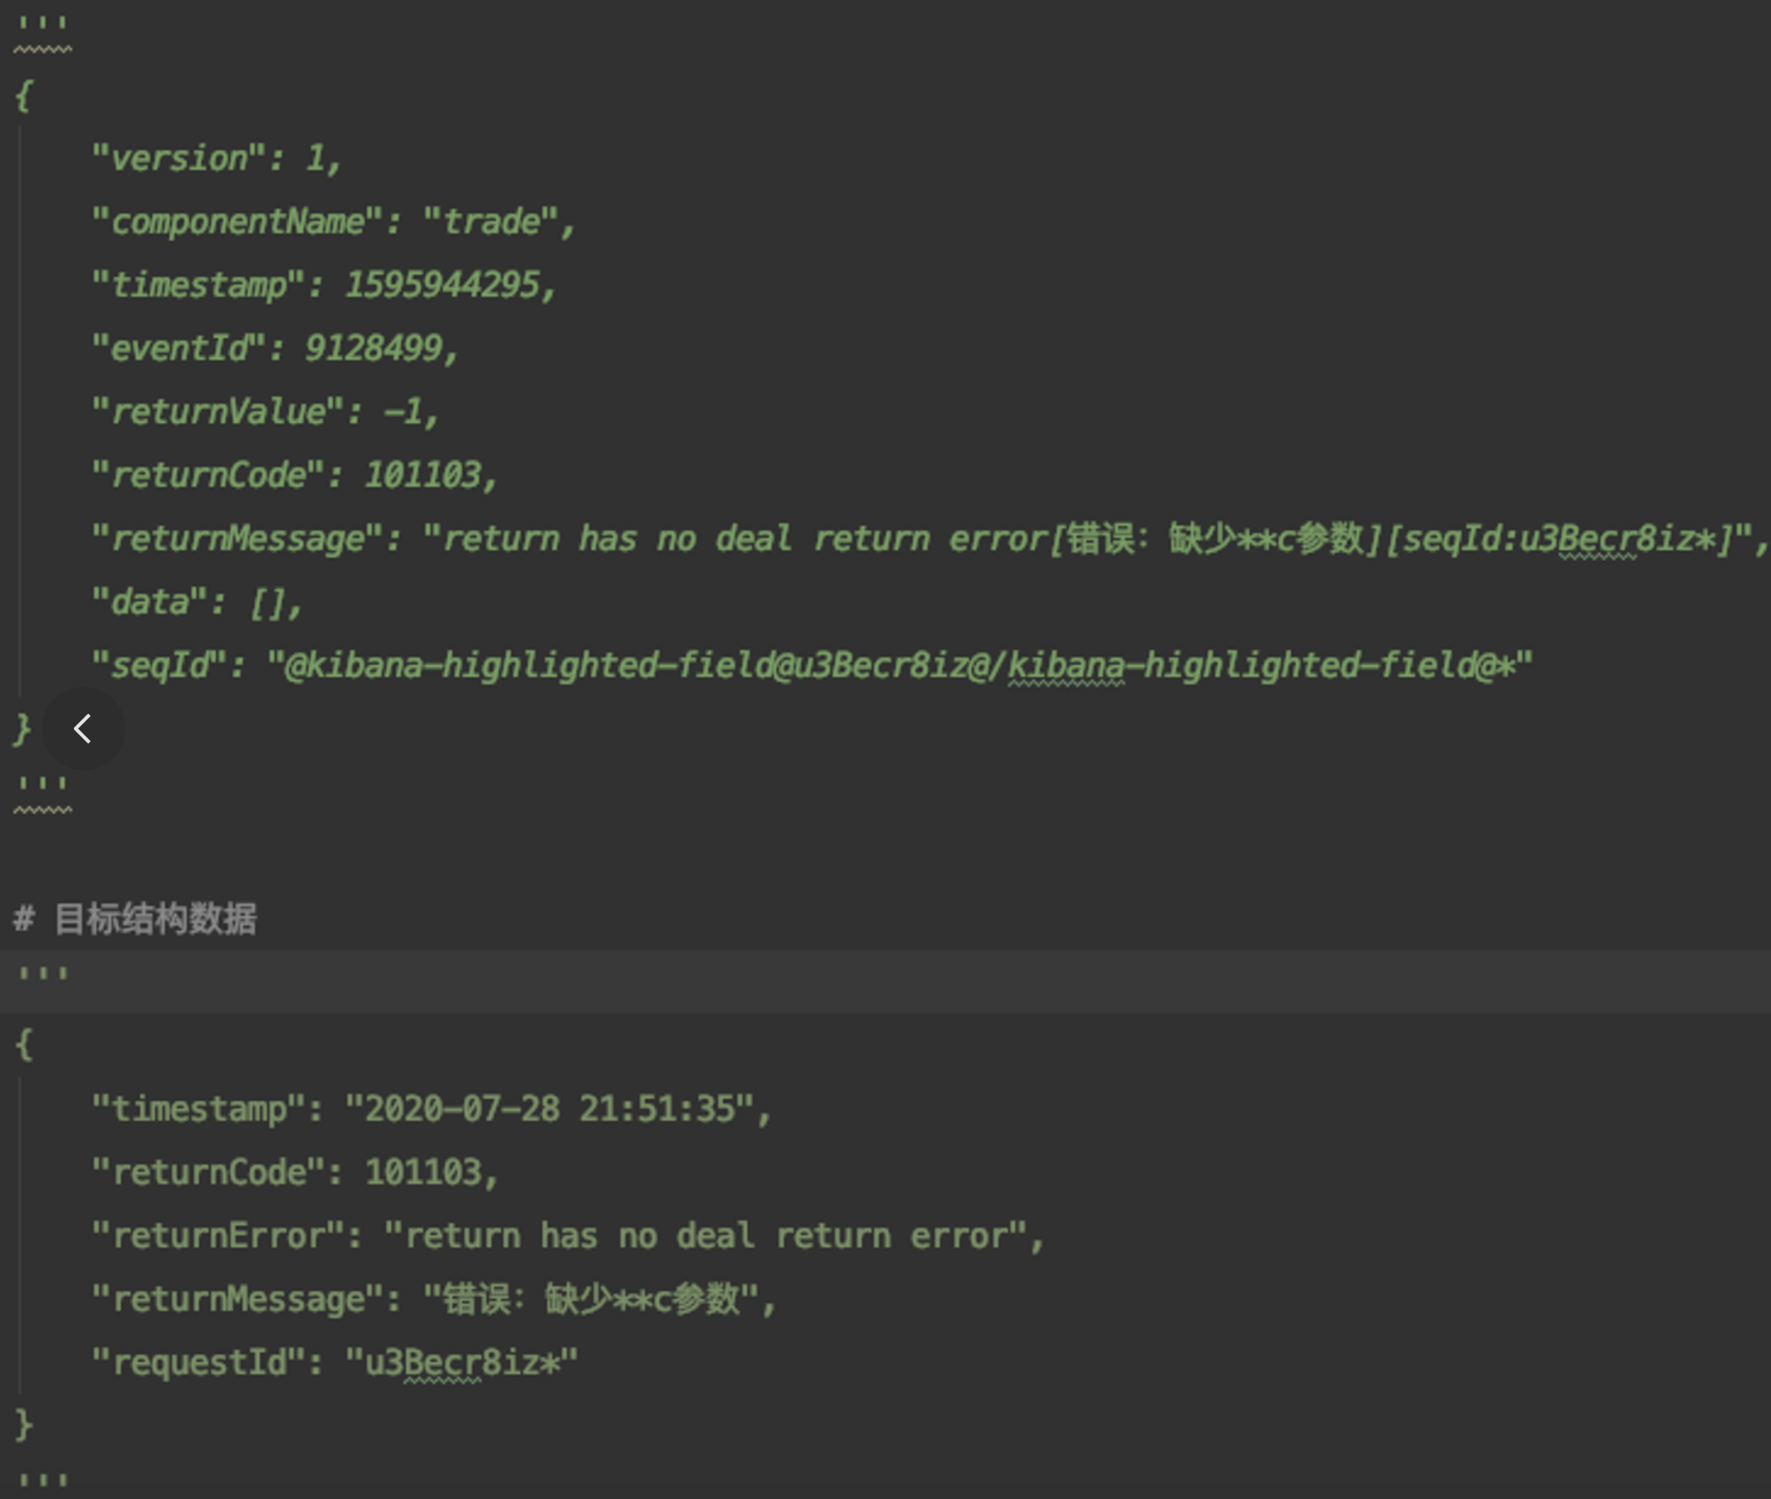Click the squiggly-underlined triple quotes at the top
Image resolution: width=1771 pixels, height=1499 pixels.
point(42,26)
